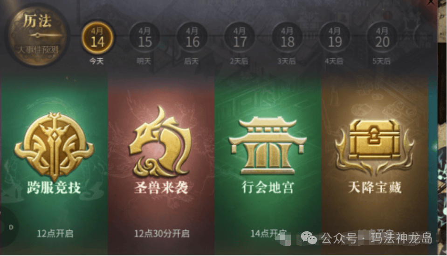447x256 pixels.
Task: Tap the 圣兽来袭 golden dragon icon
Action: (160, 141)
